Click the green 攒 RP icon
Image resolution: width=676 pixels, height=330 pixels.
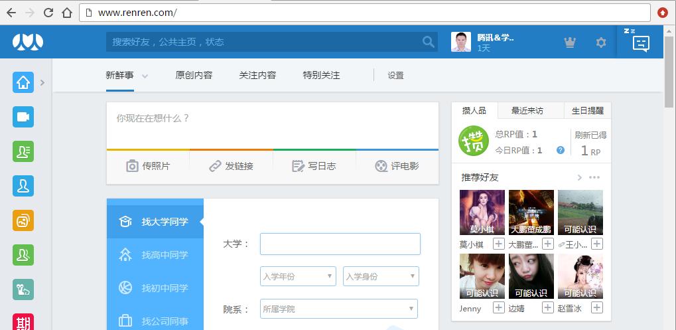point(474,141)
